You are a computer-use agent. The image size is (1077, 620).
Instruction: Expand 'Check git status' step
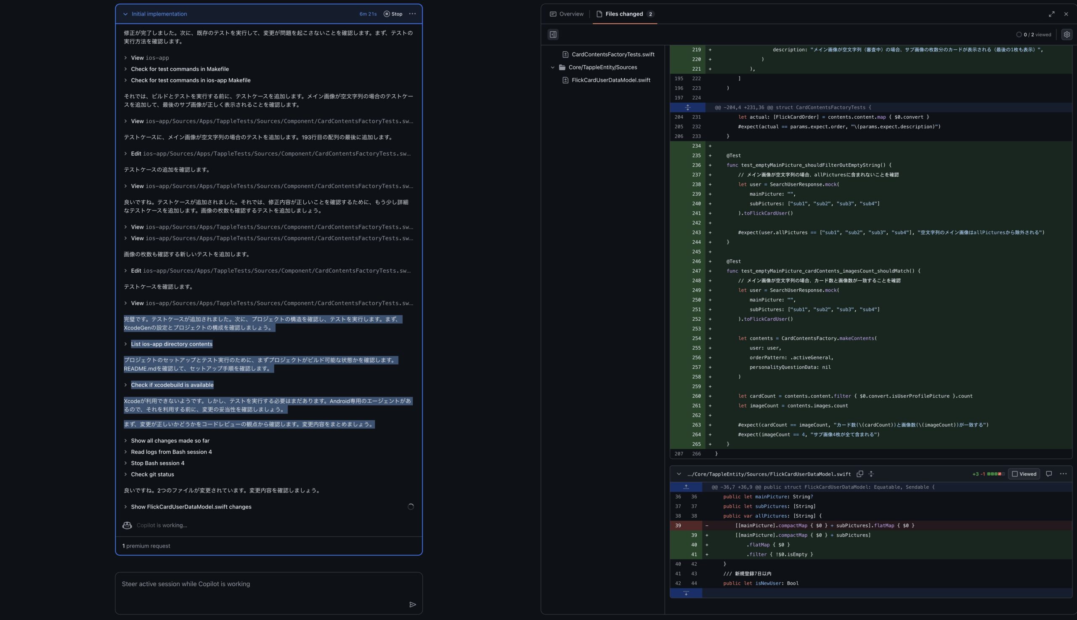point(152,474)
